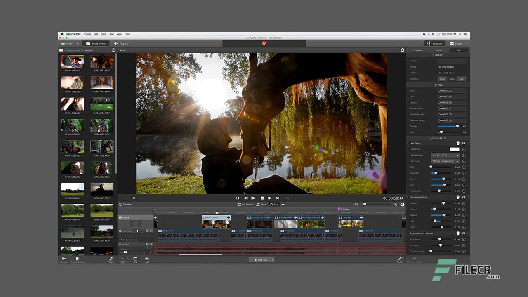Viewport: 528px width, 297px height.
Task: Open the Edit Tool dropdown
Action: click(262, 259)
